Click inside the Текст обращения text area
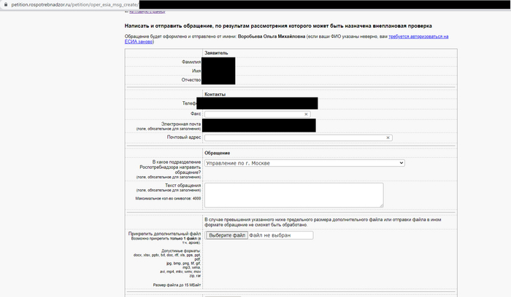 [x=294, y=195]
